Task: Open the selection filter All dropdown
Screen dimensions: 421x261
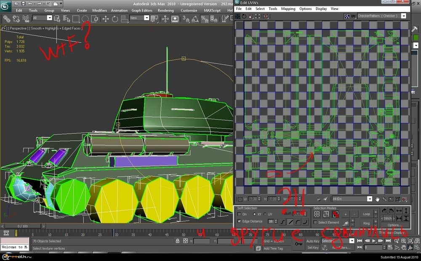Action: 49,18
